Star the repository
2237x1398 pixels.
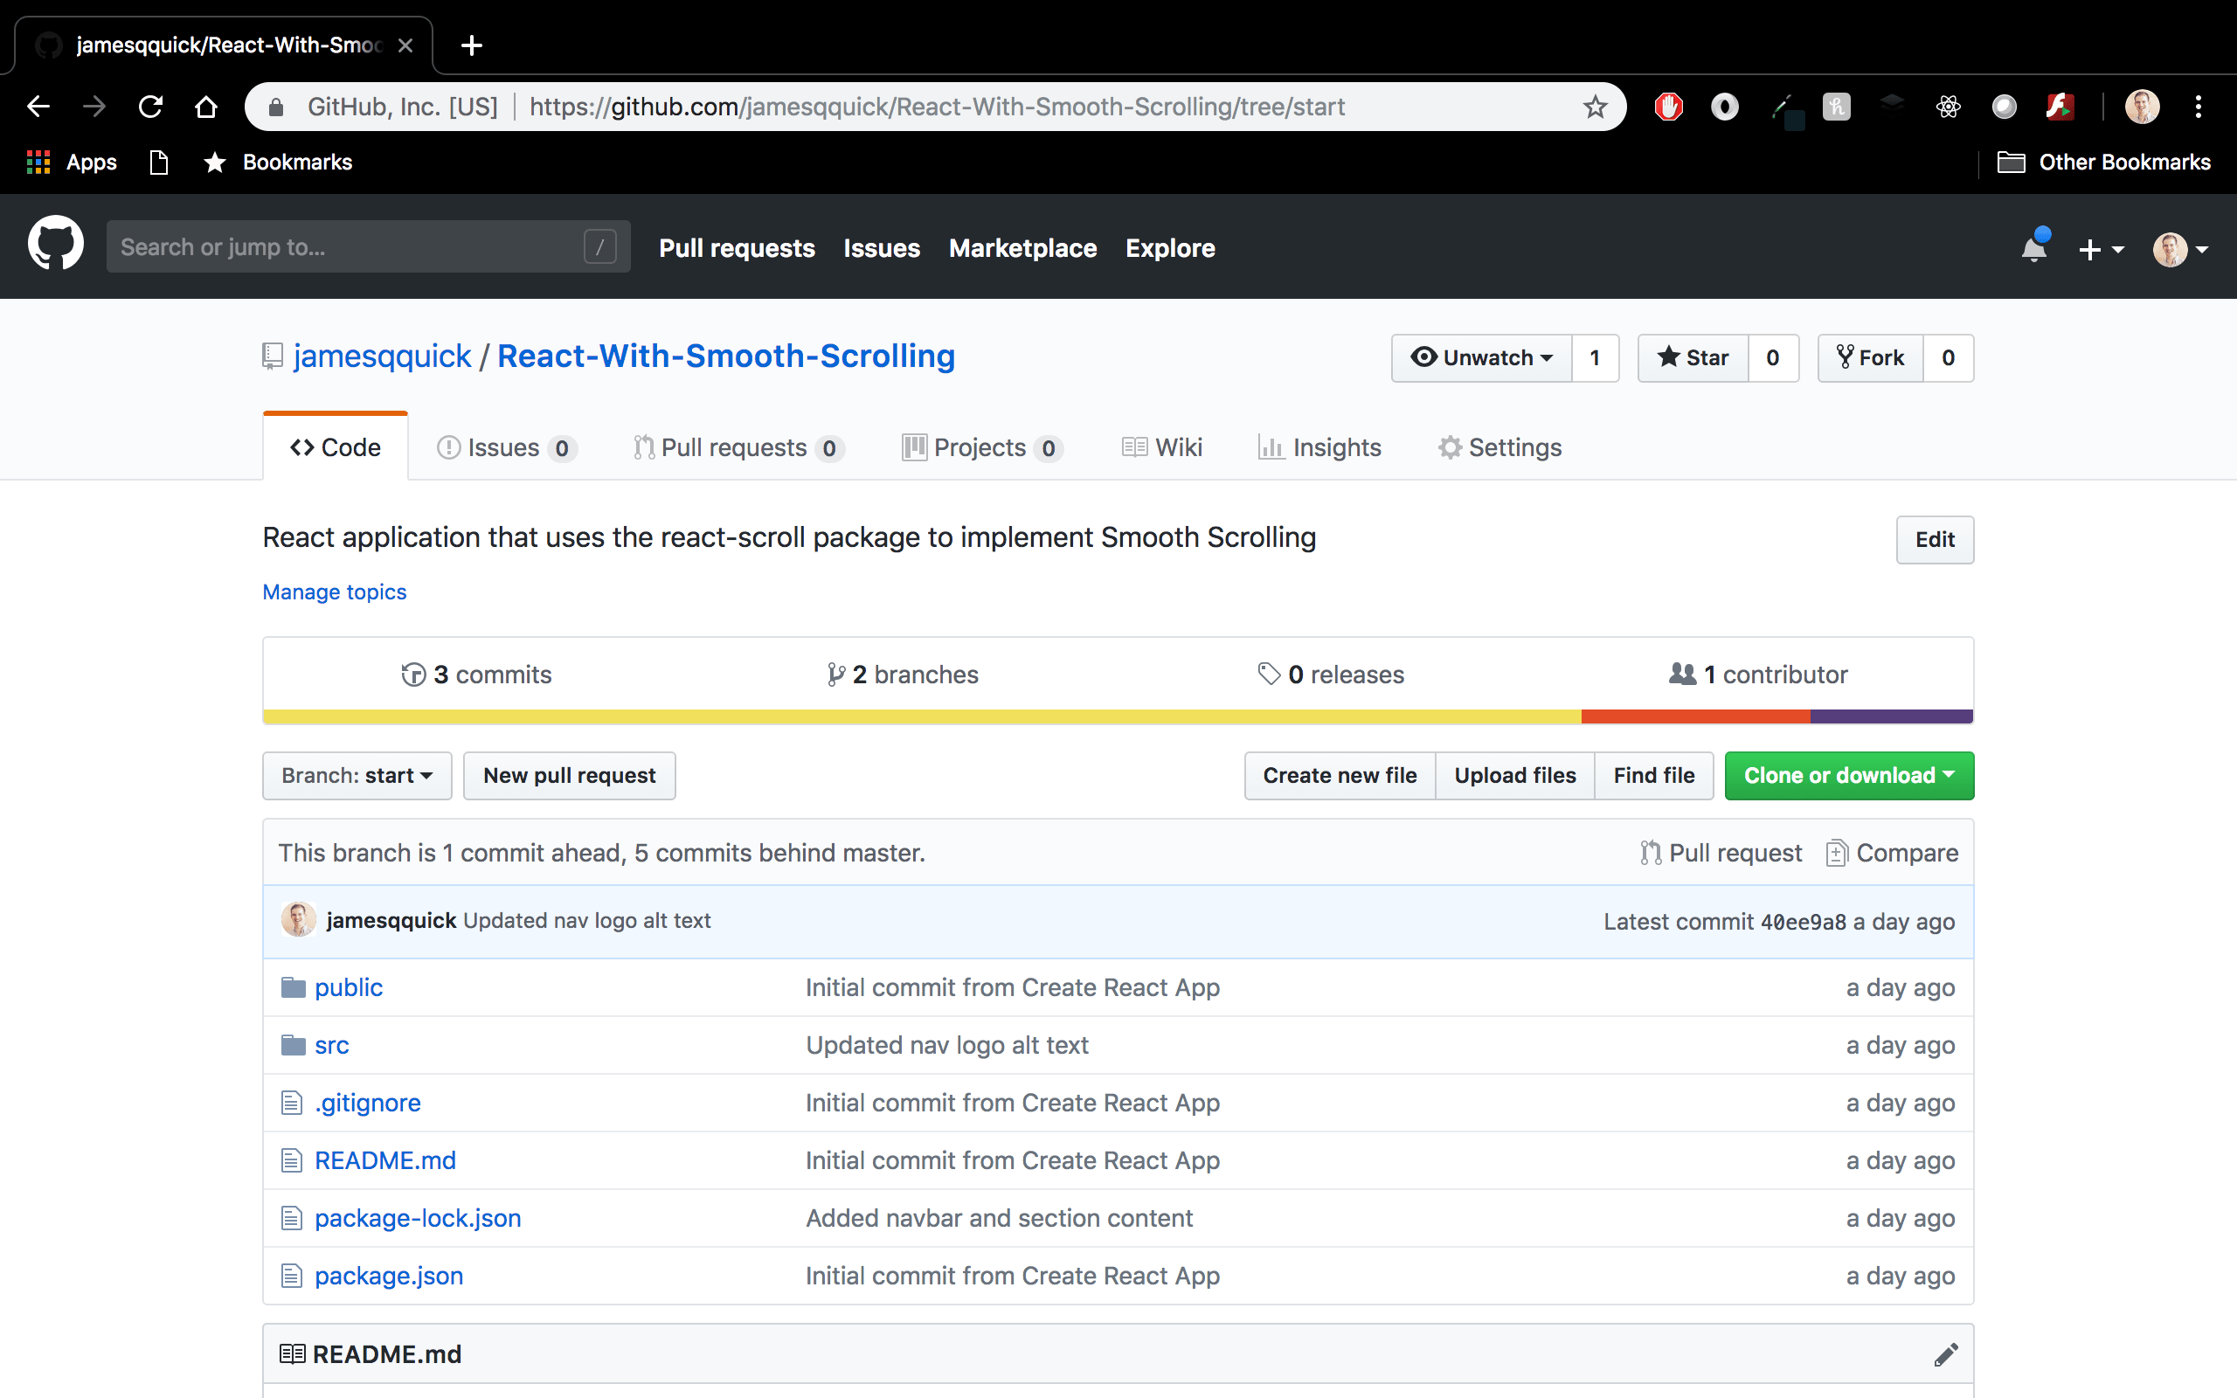(x=1692, y=358)
